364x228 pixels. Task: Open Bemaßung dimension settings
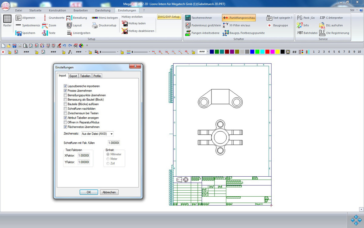tap(77, 18)
